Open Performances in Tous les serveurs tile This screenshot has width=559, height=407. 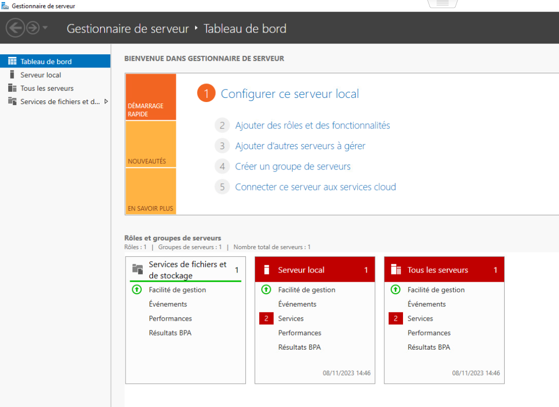(x=429, y=332)
